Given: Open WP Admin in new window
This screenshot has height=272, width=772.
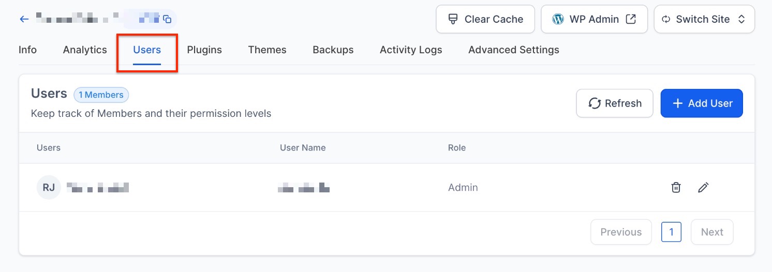Looking at the screenshot, I should coord(594,19).
